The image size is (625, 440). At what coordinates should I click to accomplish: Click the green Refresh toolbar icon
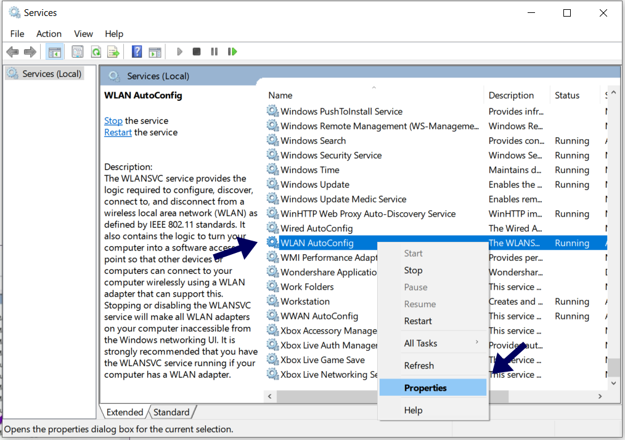[x=96, y=52]
